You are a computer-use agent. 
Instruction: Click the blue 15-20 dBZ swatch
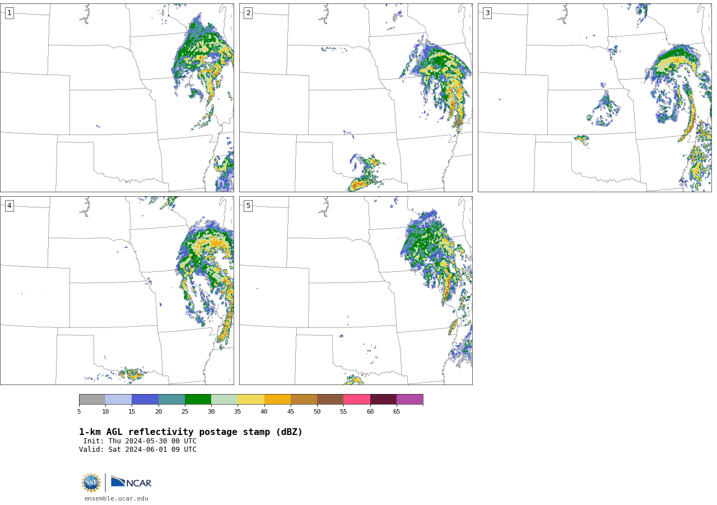pyautogui.click(x=145, y=400)
